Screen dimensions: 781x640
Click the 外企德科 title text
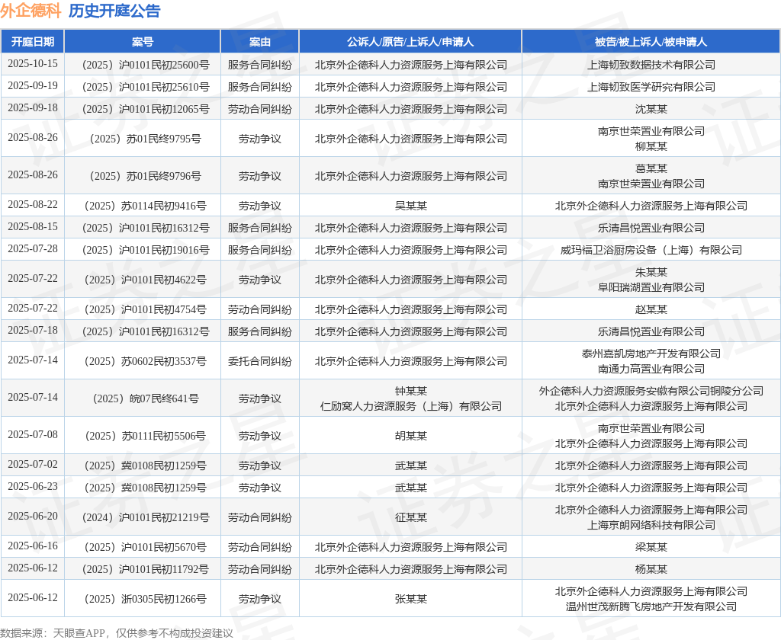pyautogui.click(x=31, y=11)
